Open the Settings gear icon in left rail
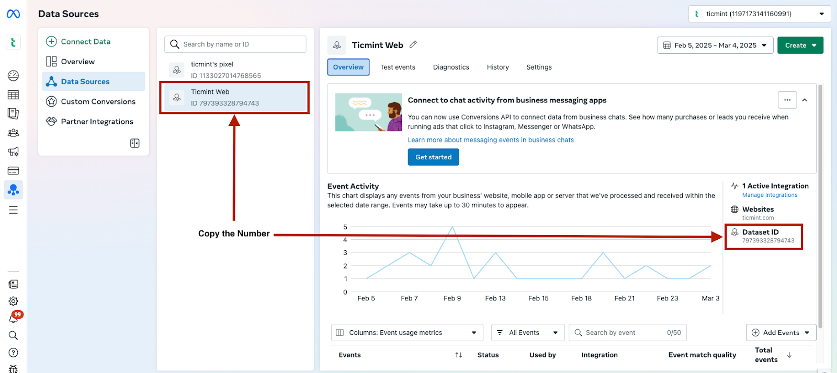837x373 pixels. (x=13, y=301)
